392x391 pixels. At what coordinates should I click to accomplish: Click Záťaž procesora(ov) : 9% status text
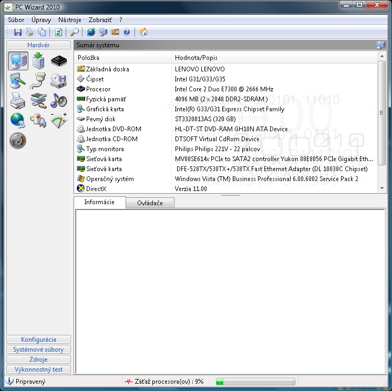pos(169,382)
